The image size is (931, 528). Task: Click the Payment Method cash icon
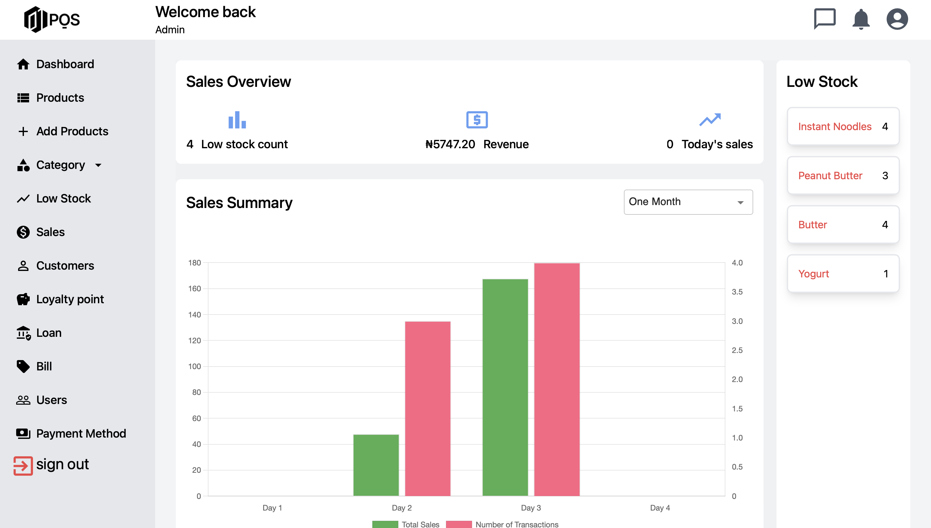(x=23, y=434)
